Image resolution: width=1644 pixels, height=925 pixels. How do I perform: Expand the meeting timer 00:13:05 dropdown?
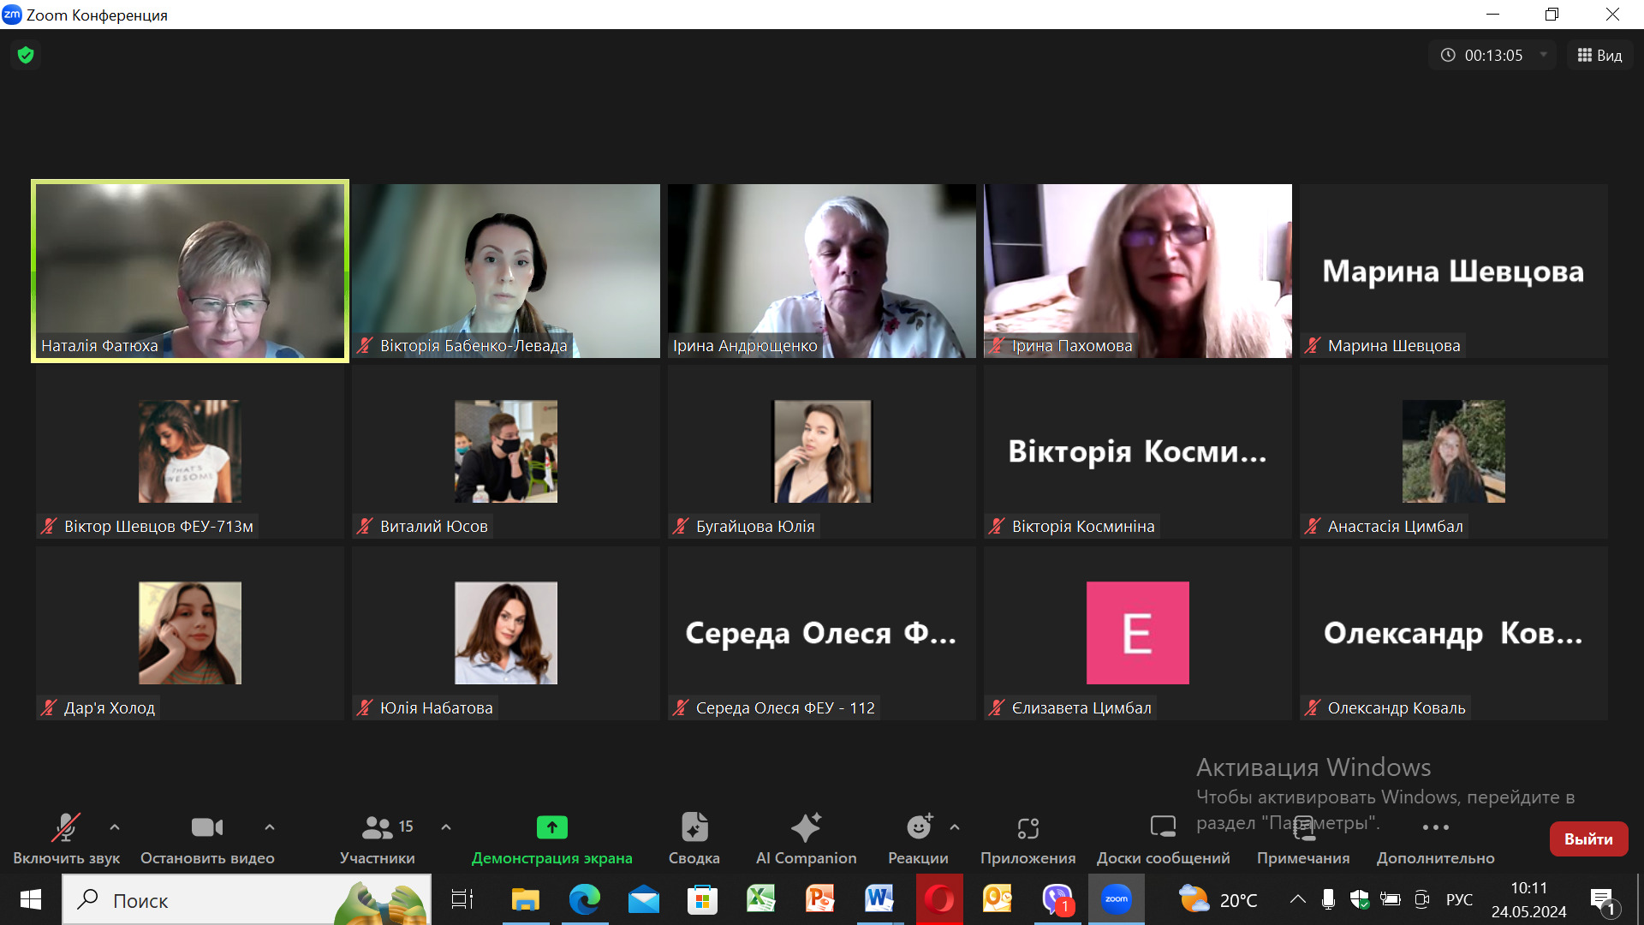point(1544,55)
